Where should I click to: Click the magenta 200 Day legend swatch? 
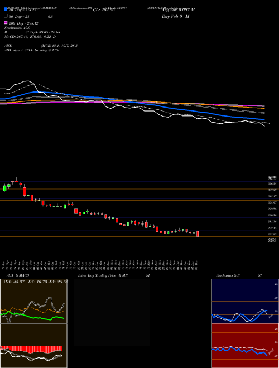[x=6, y=22]
